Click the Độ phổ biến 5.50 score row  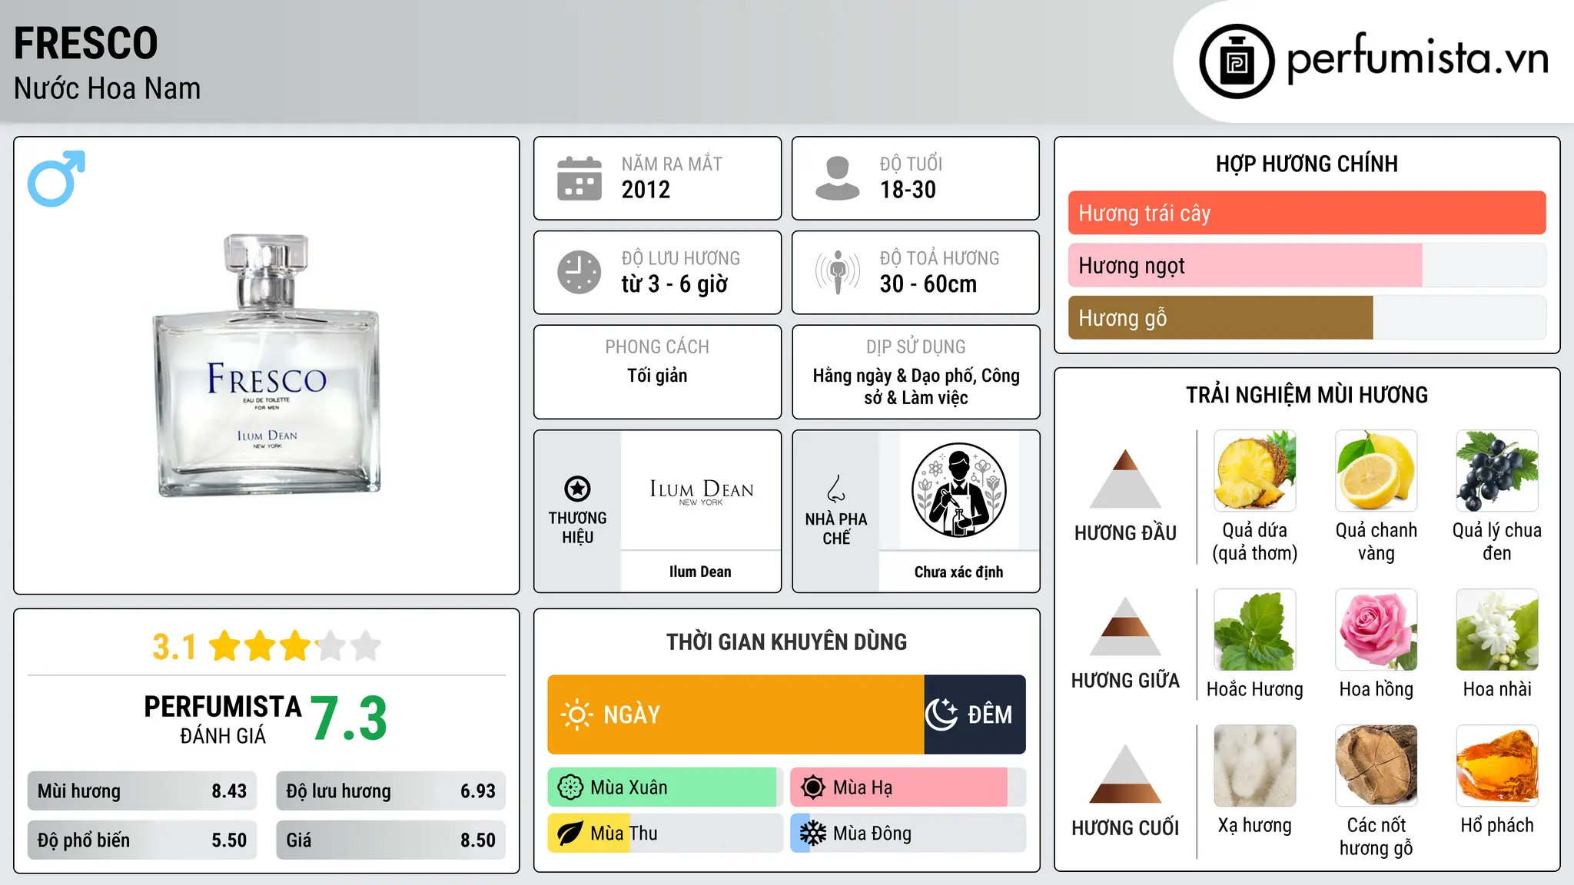(x=142, y=840)
